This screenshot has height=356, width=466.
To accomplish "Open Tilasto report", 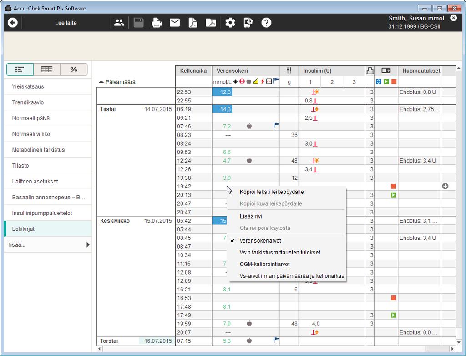I will click(47, 165).
